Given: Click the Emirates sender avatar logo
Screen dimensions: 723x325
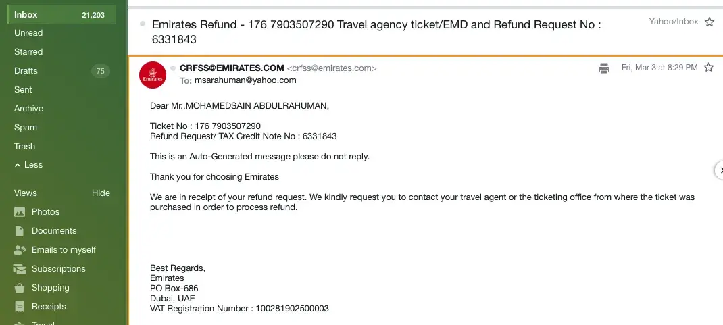Looking at the screenshot, I should [153, 74].
